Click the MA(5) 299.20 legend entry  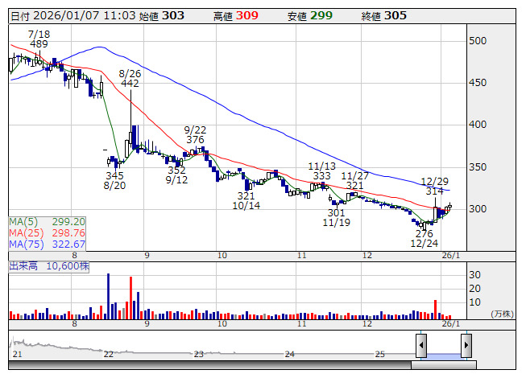(x=47, y=222)
